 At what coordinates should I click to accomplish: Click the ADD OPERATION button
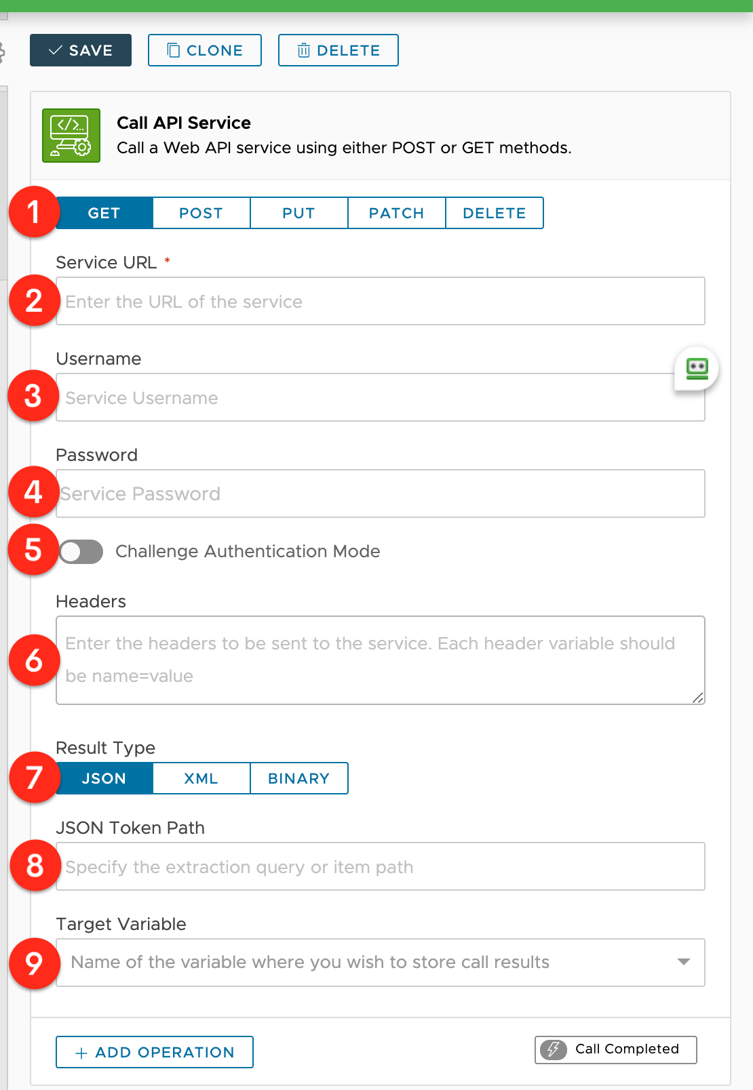pos(155,1052)
